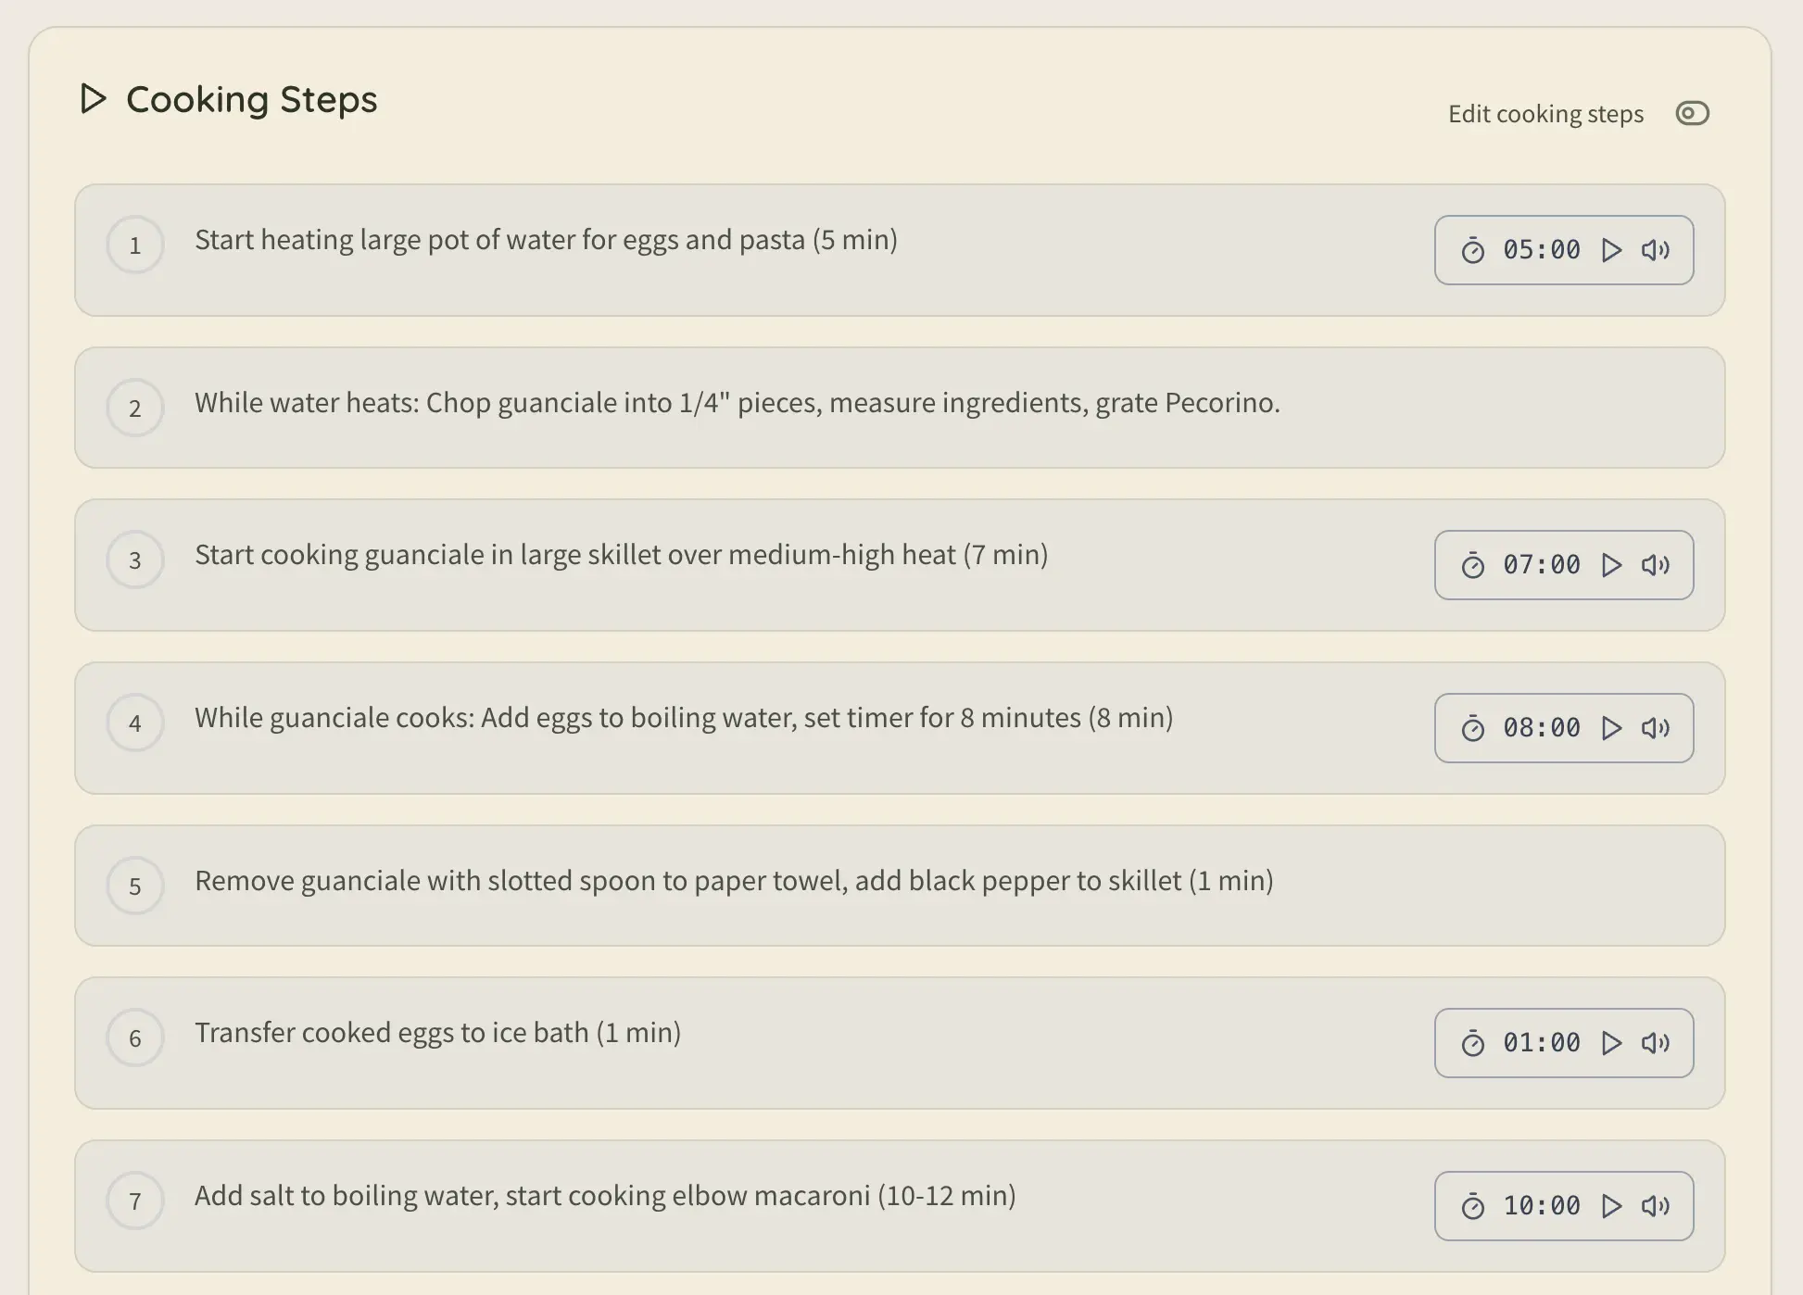Click speaker icon on the 05:00 timer
This screenshot has width=1803, height=1295.
click(x=1655, y=250)
